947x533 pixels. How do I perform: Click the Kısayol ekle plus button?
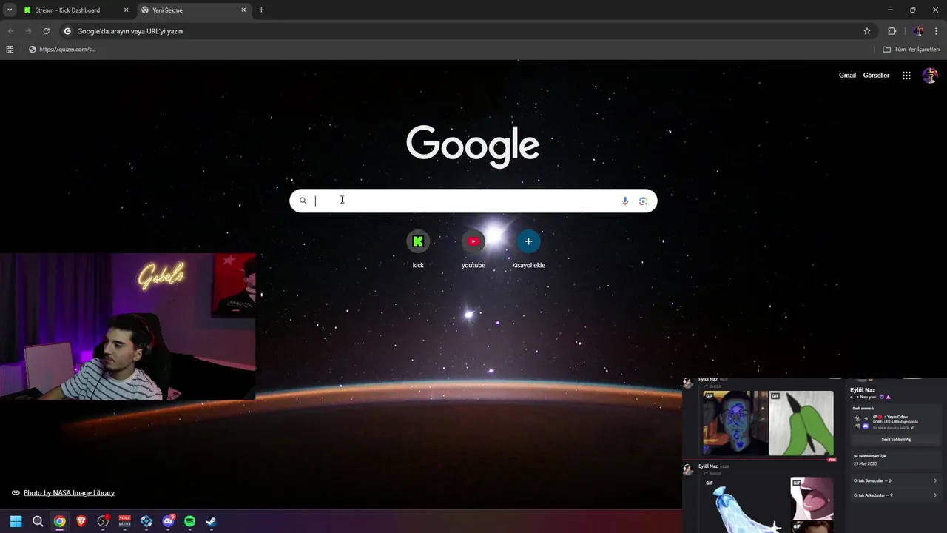(528, 241)
